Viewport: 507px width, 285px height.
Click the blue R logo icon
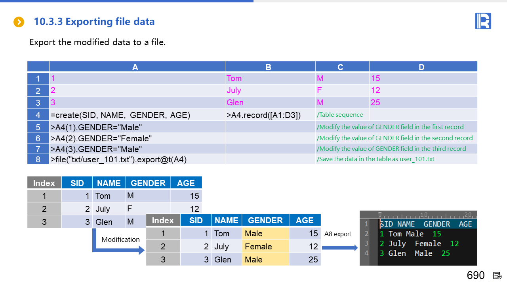[x=483, y=21]
